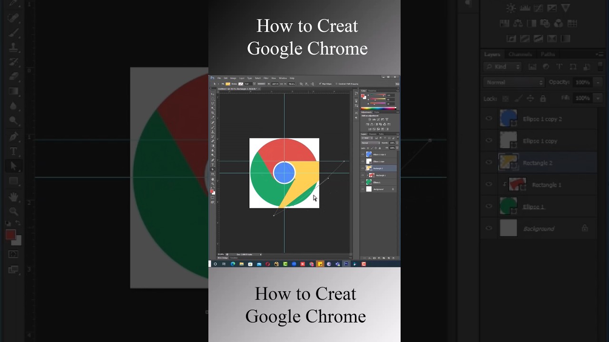Switch to the Swatches tab

pos(372,91)
